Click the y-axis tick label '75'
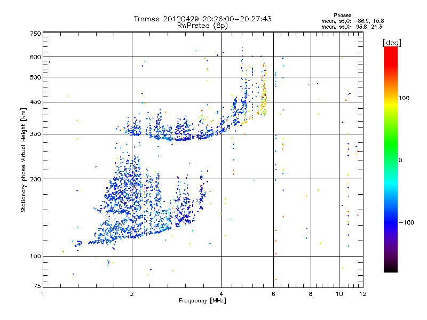This screenshot has height=320, width=427. click(x=37, y=286)
